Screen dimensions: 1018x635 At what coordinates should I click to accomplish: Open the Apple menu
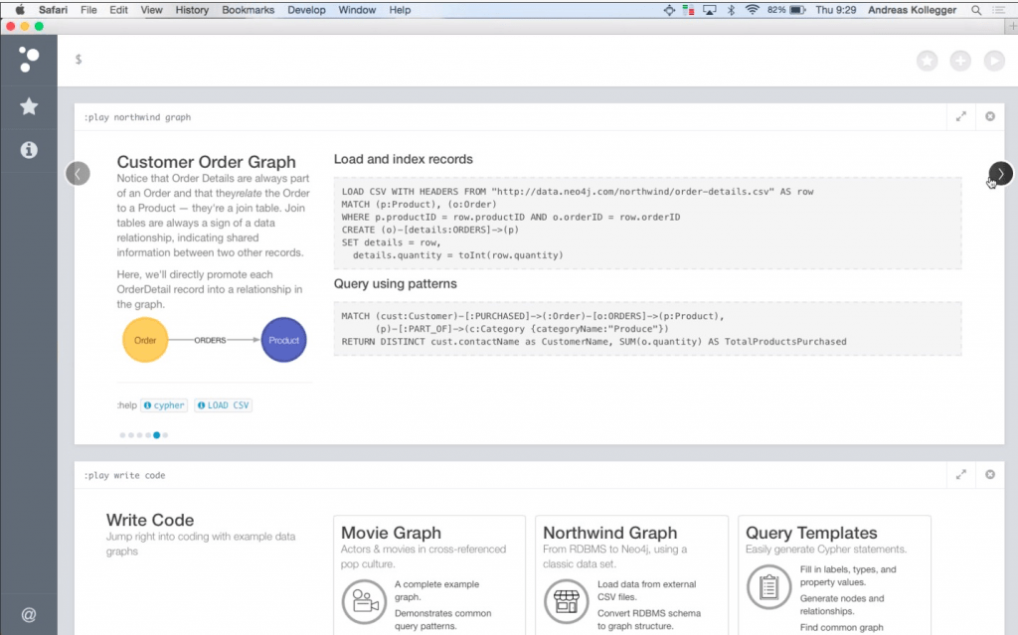click(x=20, y=10)
